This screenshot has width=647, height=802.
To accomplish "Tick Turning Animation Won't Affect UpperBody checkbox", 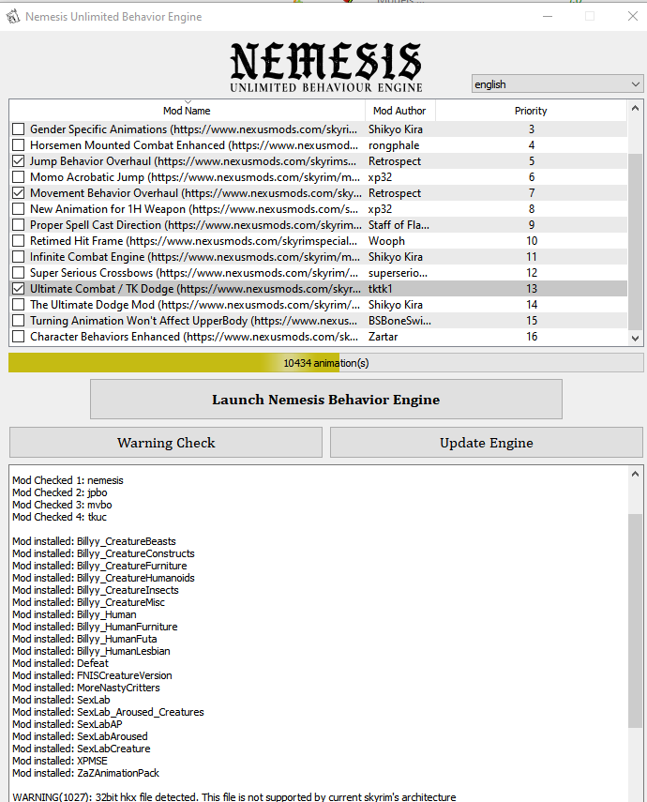I will 19,321.
